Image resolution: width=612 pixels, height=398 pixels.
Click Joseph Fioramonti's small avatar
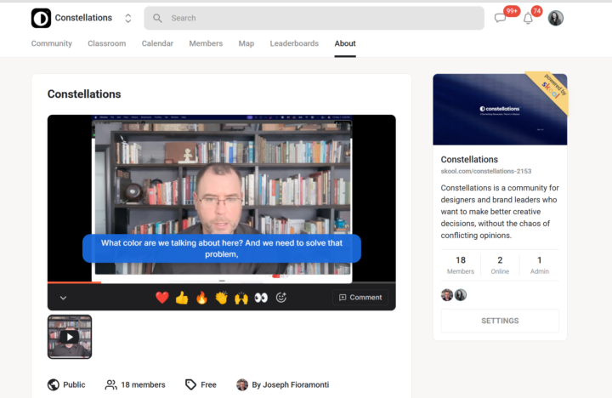click(x=242, y=384)
